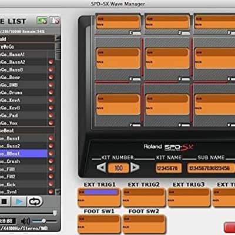Select the SUB slot of EXT TRIG2
Viewport: 235px width, 235px height.
point(144,192)
